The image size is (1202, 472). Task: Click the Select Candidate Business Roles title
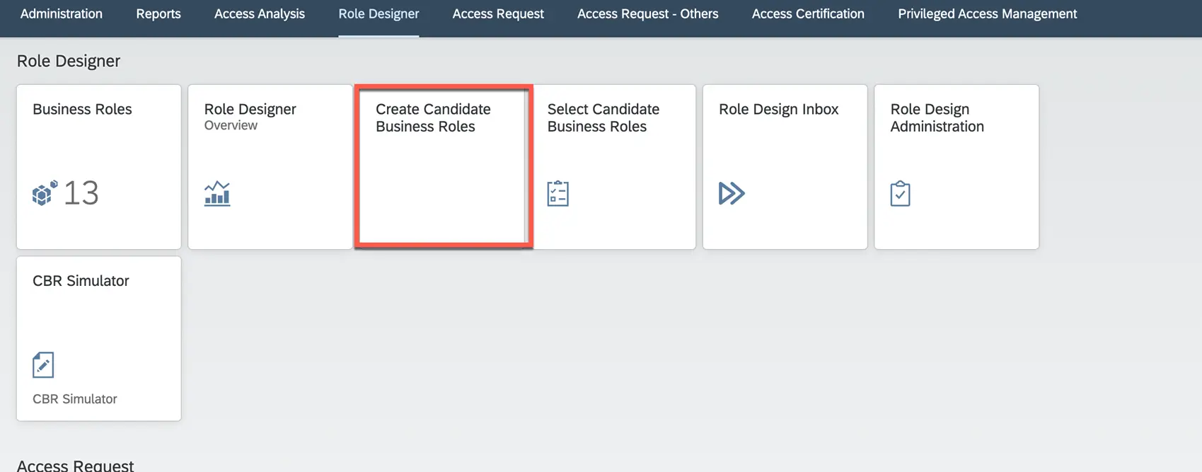click(603, 117)
